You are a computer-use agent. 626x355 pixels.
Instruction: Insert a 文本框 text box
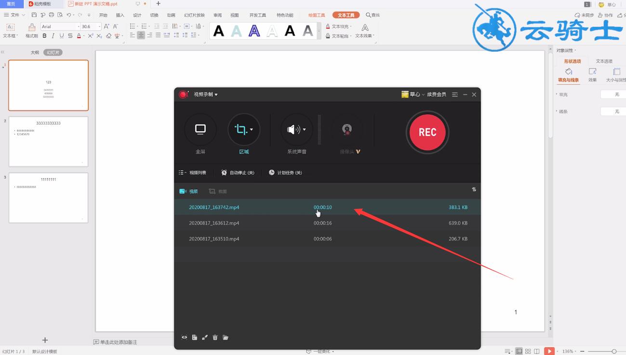pos(10,31)
